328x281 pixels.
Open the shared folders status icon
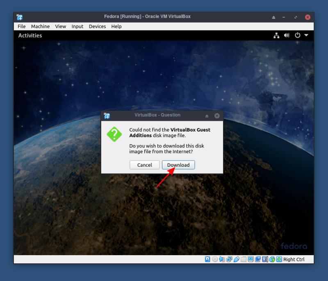pos(242,259)
